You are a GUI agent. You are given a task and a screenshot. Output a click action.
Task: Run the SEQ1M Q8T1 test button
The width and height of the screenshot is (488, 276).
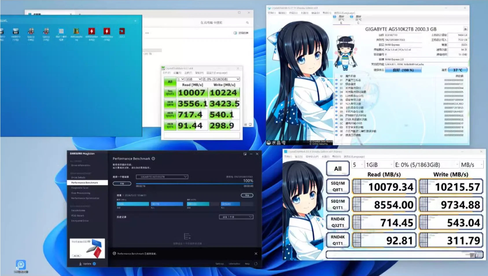[338, 187]
